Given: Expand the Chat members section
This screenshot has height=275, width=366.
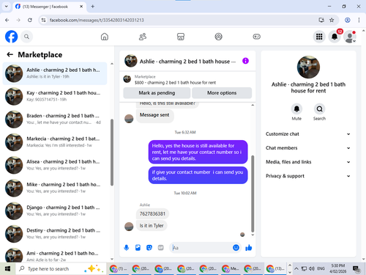Looking at the screenshot, I should (x=308, y=148).
